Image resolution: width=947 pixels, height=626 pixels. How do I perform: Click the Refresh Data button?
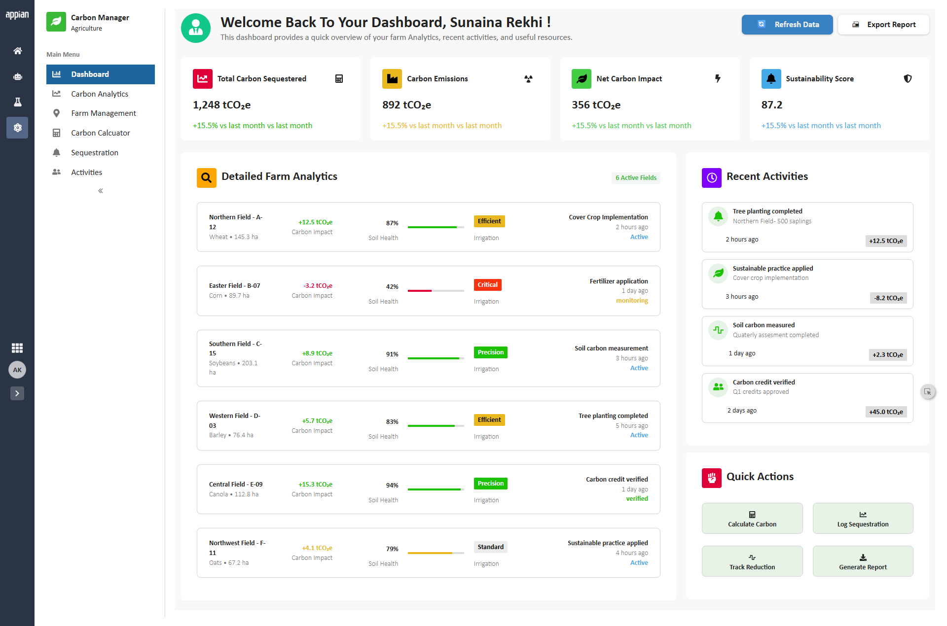[787, 25]
